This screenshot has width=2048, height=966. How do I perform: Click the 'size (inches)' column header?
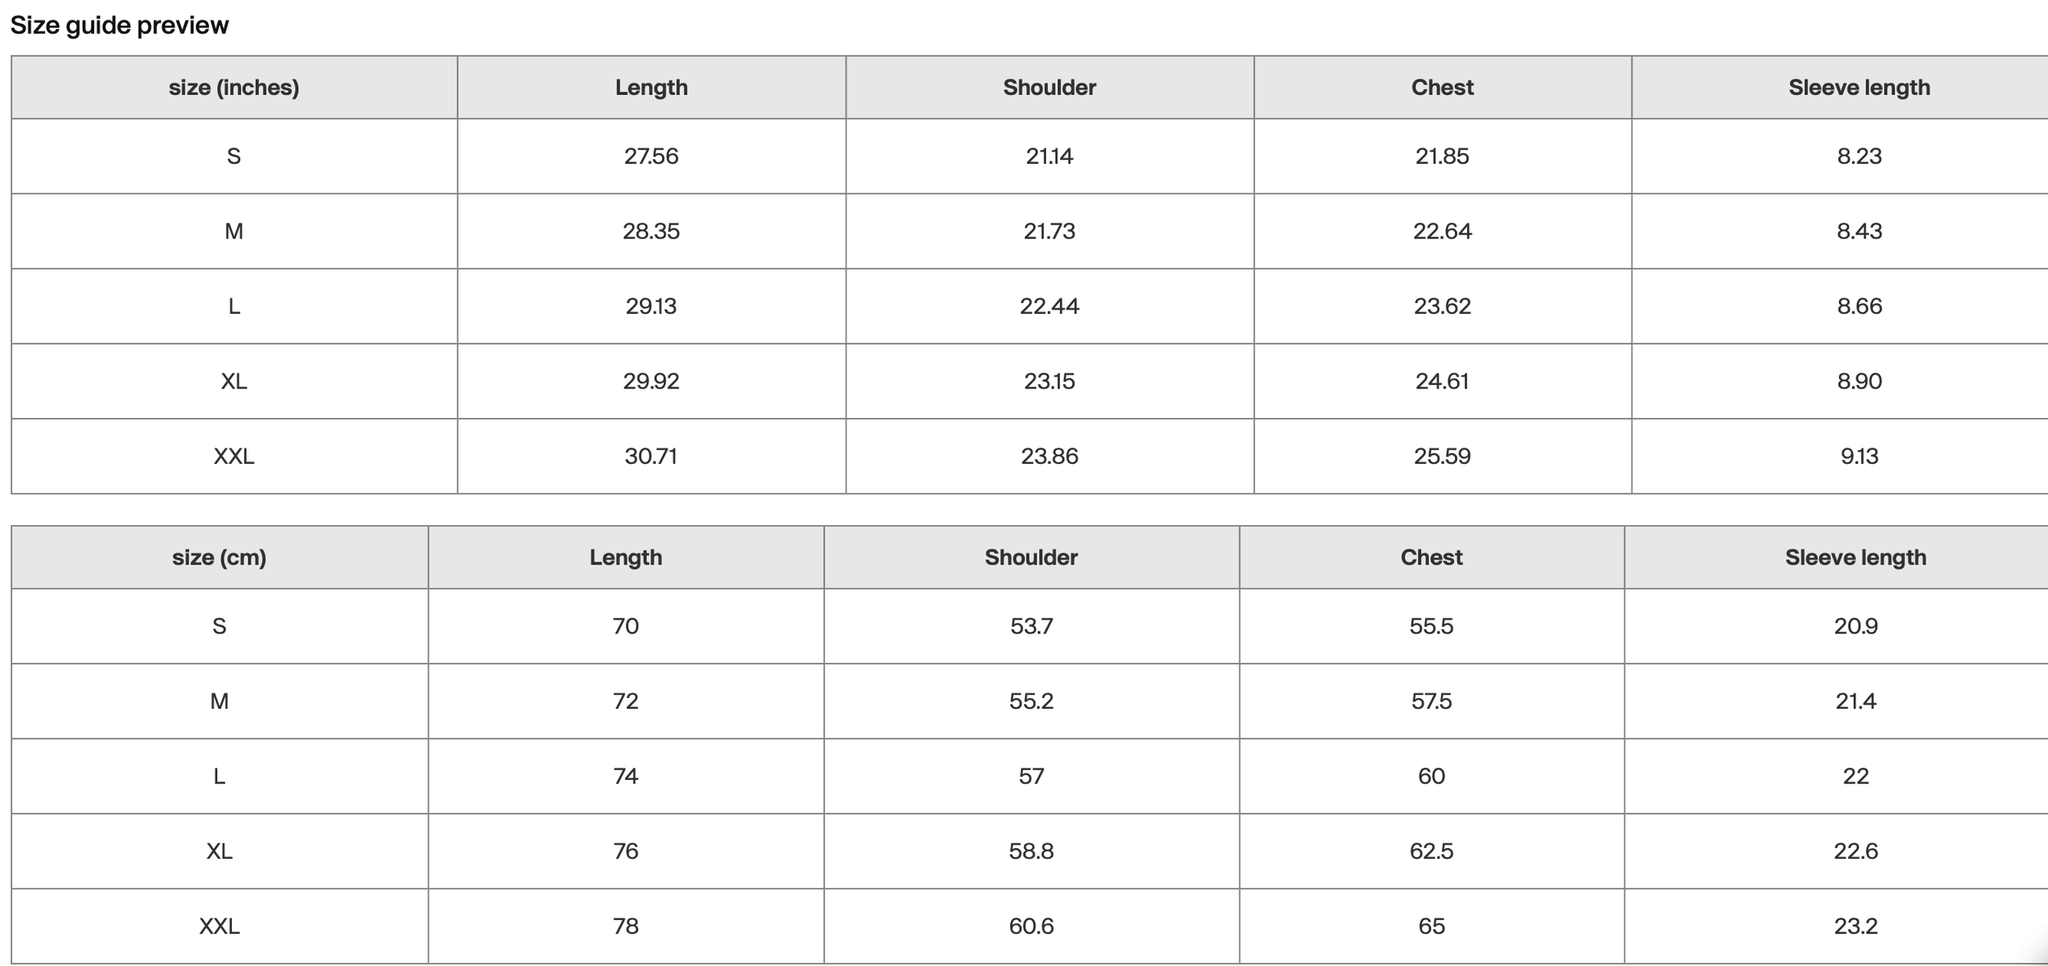(233, 88)
